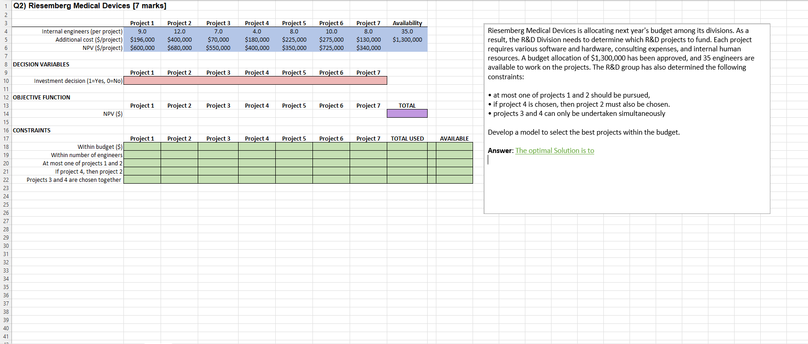Select the TOTAL USED cell for Within budget row
This screenshot has width=808, height=344.
tap(407, 147)
